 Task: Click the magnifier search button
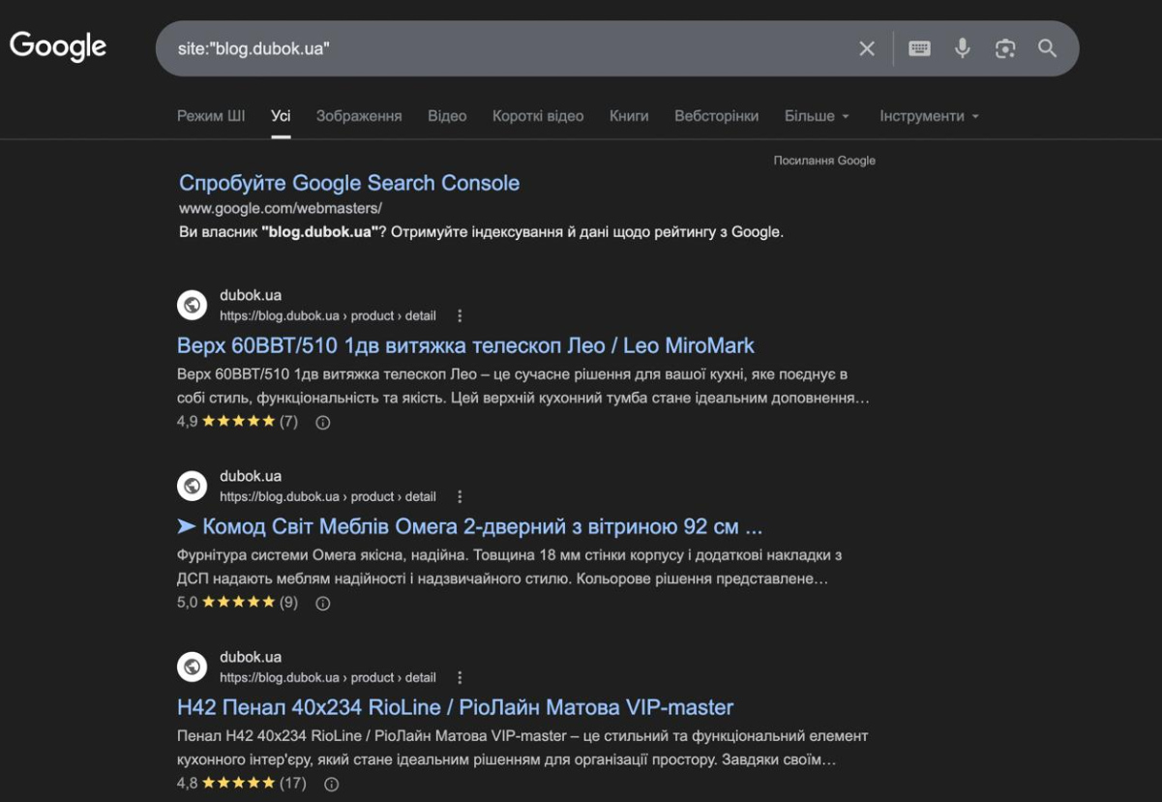point(1048,48)
